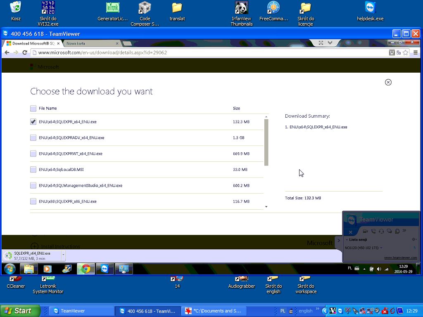Viewport: 423px width, 317px height.
Task: Uncheck the SQLEXPR_x64_ENU.exe checkbox
Action: (x=33, y=122)
